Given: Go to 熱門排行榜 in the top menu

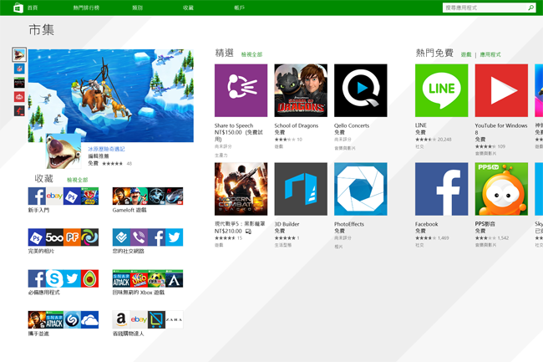Looking at the screenshot, I should click(86, 8).
